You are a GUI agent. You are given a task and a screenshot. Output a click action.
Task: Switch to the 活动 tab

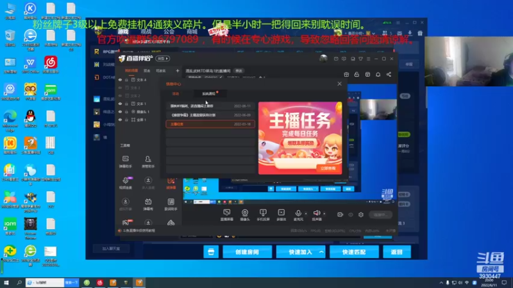[176, 93]
